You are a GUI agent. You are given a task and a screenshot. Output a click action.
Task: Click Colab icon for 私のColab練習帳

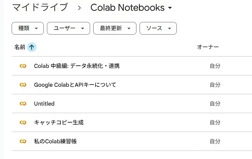tap(23, 141)
